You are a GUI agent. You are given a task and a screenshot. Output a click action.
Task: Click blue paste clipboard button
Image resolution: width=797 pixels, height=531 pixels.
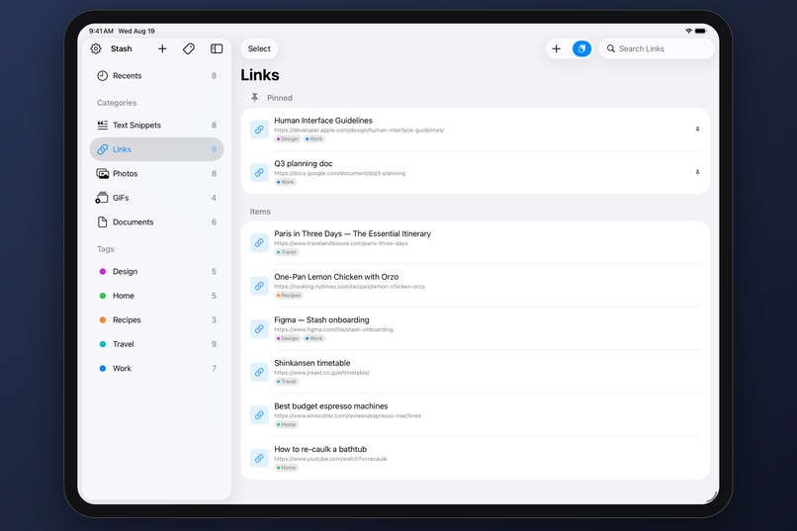[581, 48]
